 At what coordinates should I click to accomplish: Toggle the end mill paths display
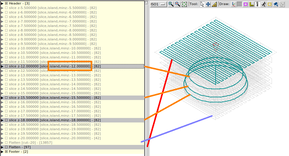(x=258, y=4)
